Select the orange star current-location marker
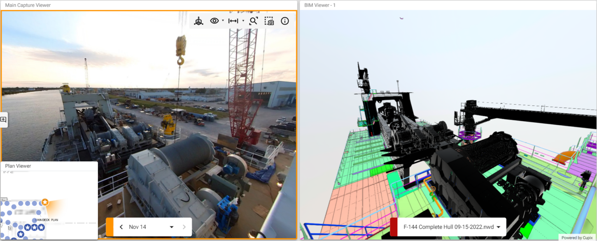 (x=45, y=202)
